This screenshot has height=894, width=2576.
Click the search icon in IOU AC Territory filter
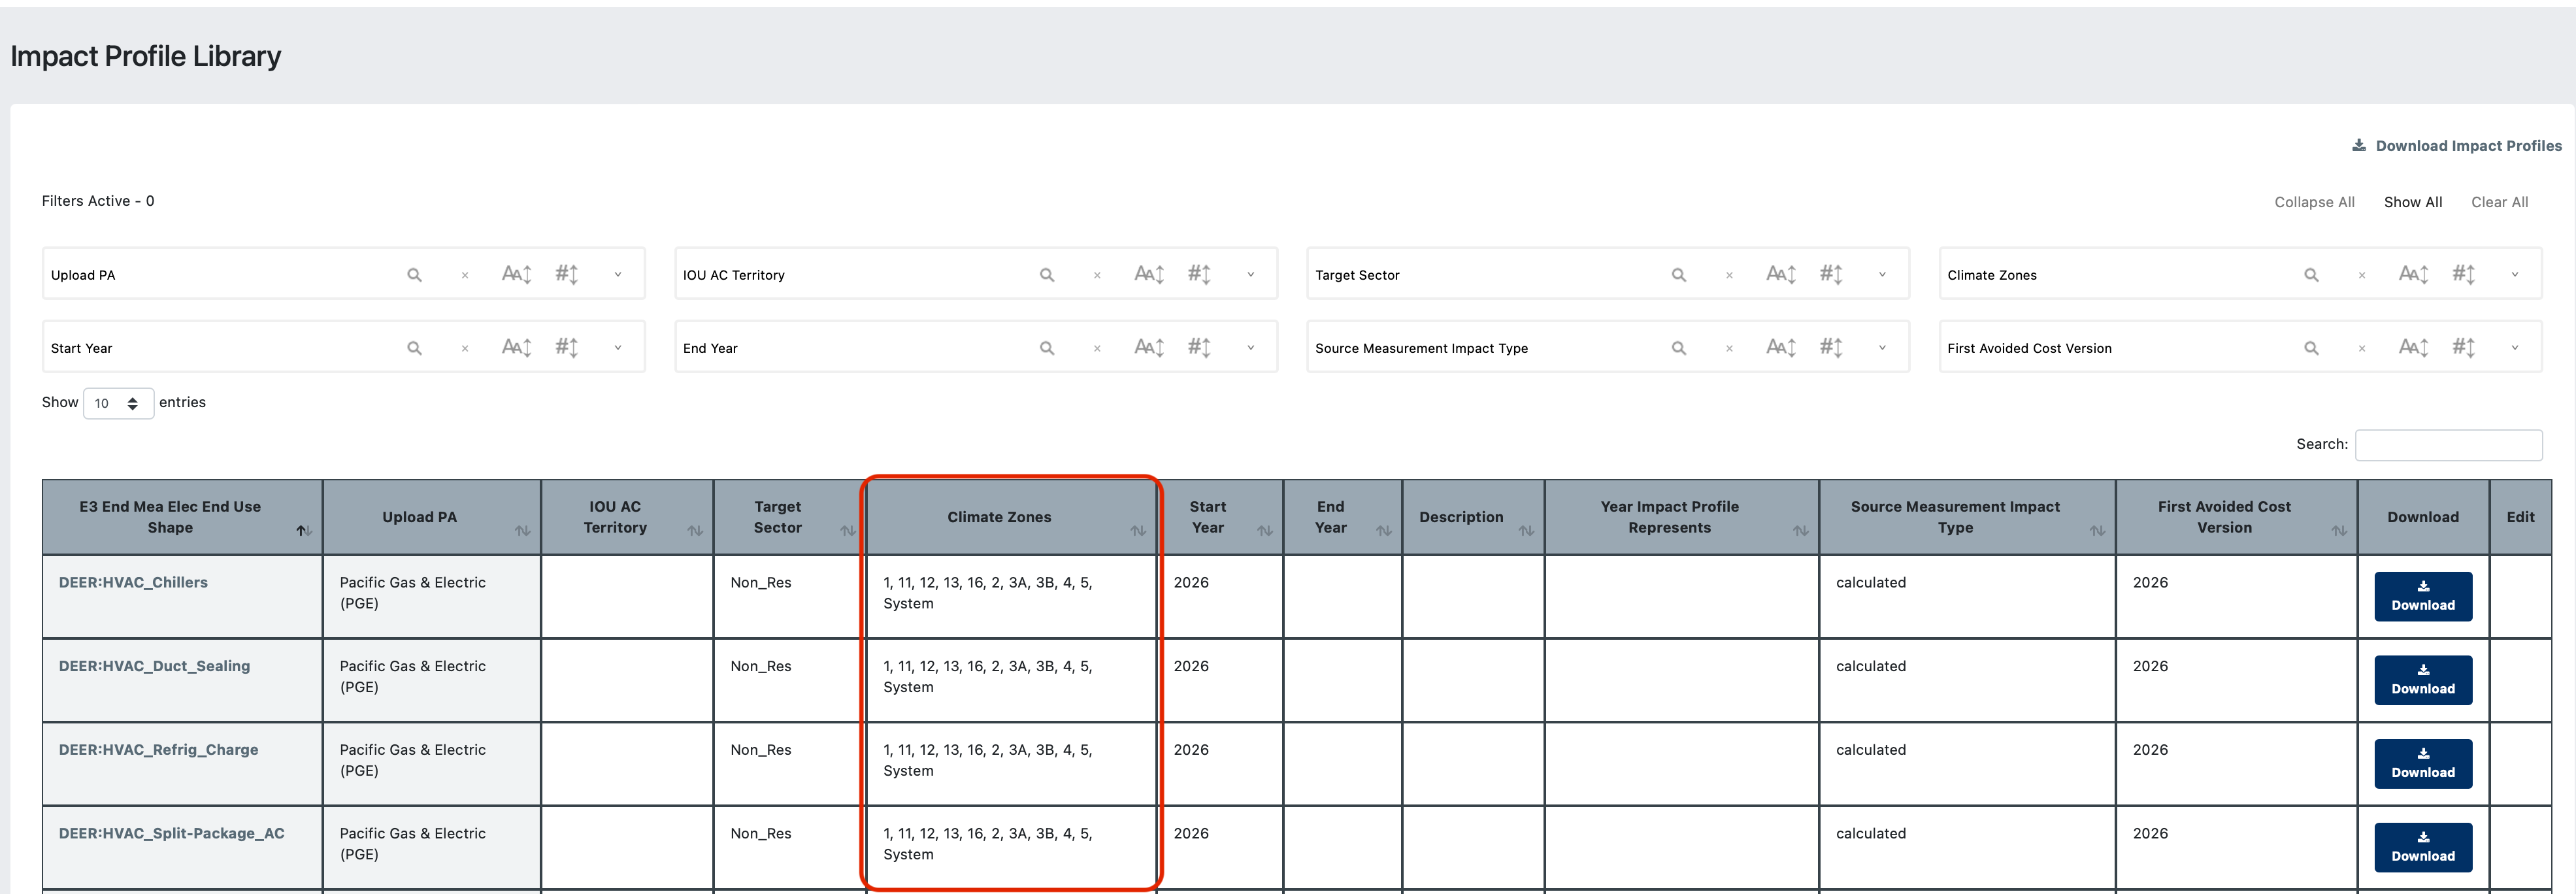[x=1047, y=275]
